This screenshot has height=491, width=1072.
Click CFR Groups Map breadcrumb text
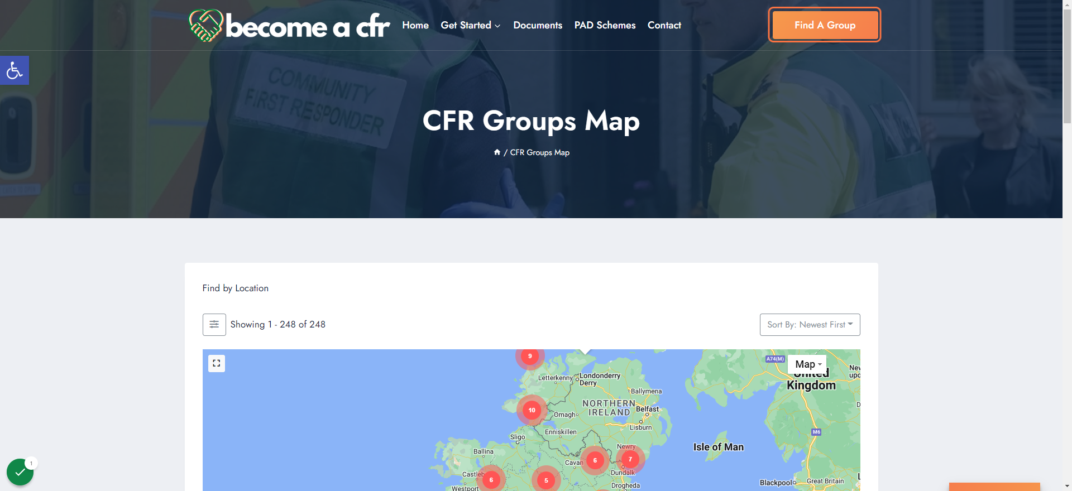click(x=540, y=152)
